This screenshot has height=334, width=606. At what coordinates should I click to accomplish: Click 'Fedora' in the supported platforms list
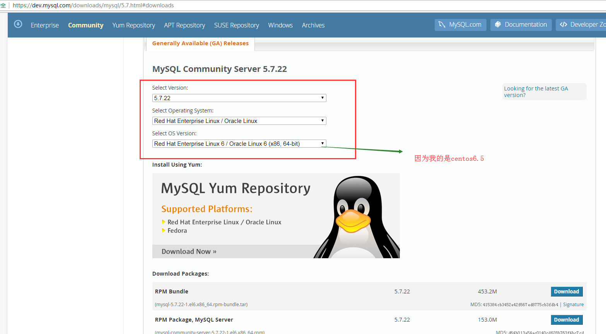[x=177, y=231]
